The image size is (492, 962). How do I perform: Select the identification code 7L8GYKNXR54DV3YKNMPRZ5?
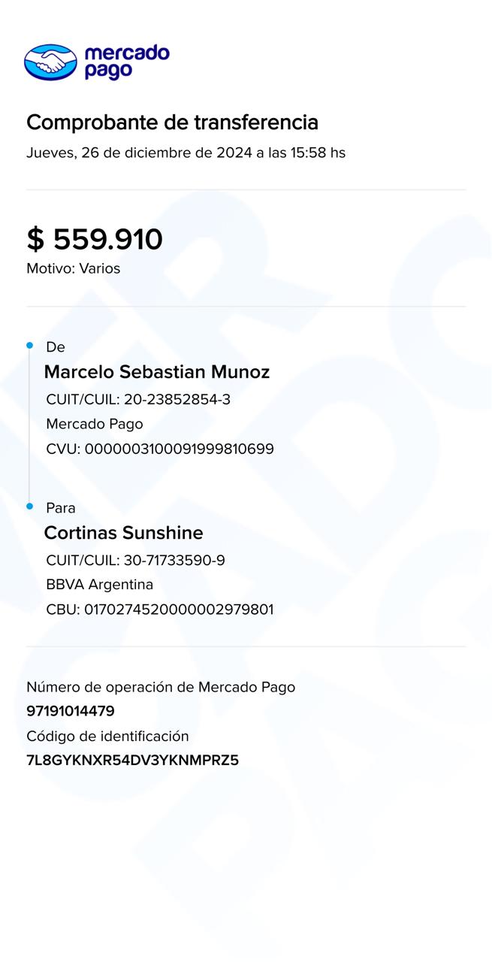click(x=132, y=760)
